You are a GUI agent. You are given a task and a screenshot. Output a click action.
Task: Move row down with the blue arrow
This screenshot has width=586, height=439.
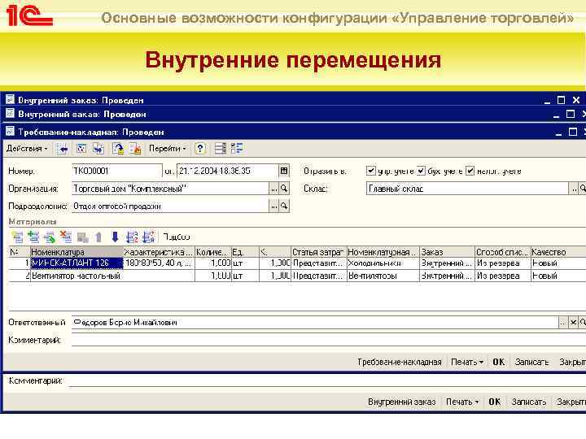coord(115,237)
